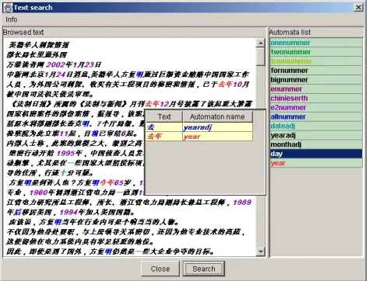This screenshot has height=281, width=369.
Task: Select e2nummer in the automata list
Action: coord(316,108)
